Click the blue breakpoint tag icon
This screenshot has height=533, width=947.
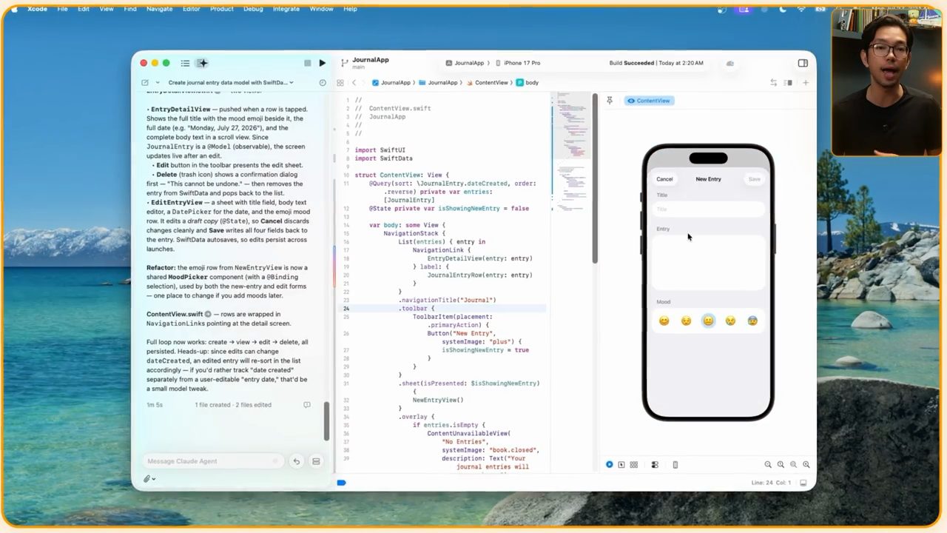(341, 483)
